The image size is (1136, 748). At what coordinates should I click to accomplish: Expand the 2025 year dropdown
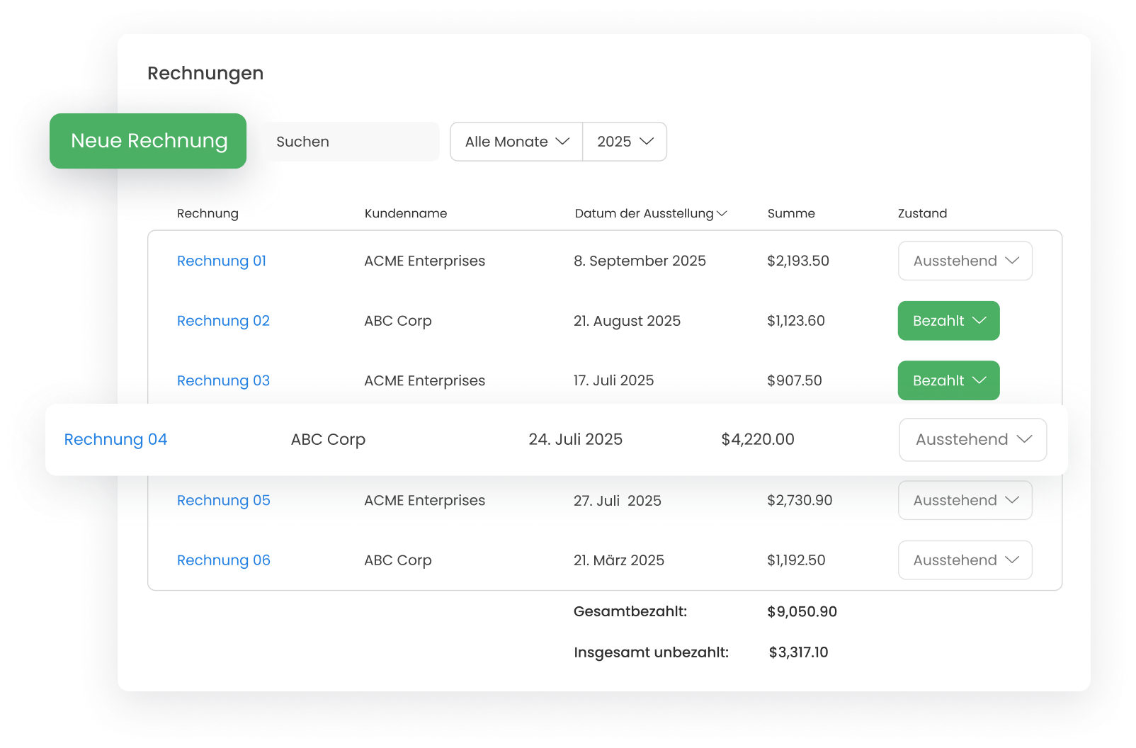[625, 142]
